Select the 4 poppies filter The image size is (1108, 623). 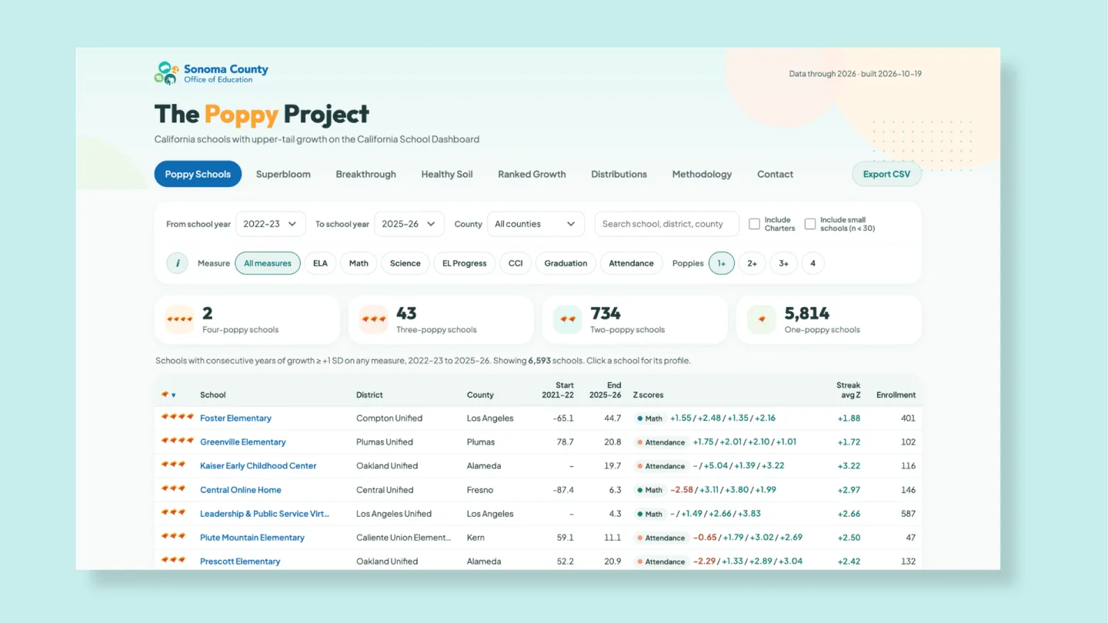point(813,263)
